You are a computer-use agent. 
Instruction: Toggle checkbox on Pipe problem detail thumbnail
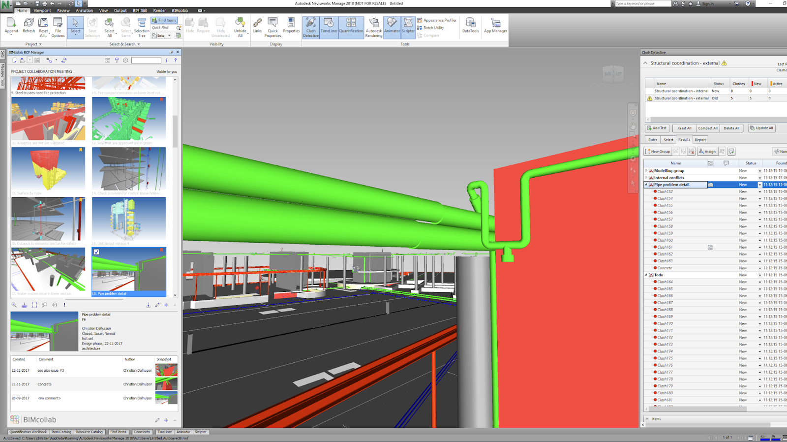96,252
